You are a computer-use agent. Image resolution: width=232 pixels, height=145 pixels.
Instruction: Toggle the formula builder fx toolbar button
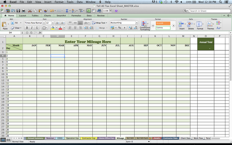(89, 11)
